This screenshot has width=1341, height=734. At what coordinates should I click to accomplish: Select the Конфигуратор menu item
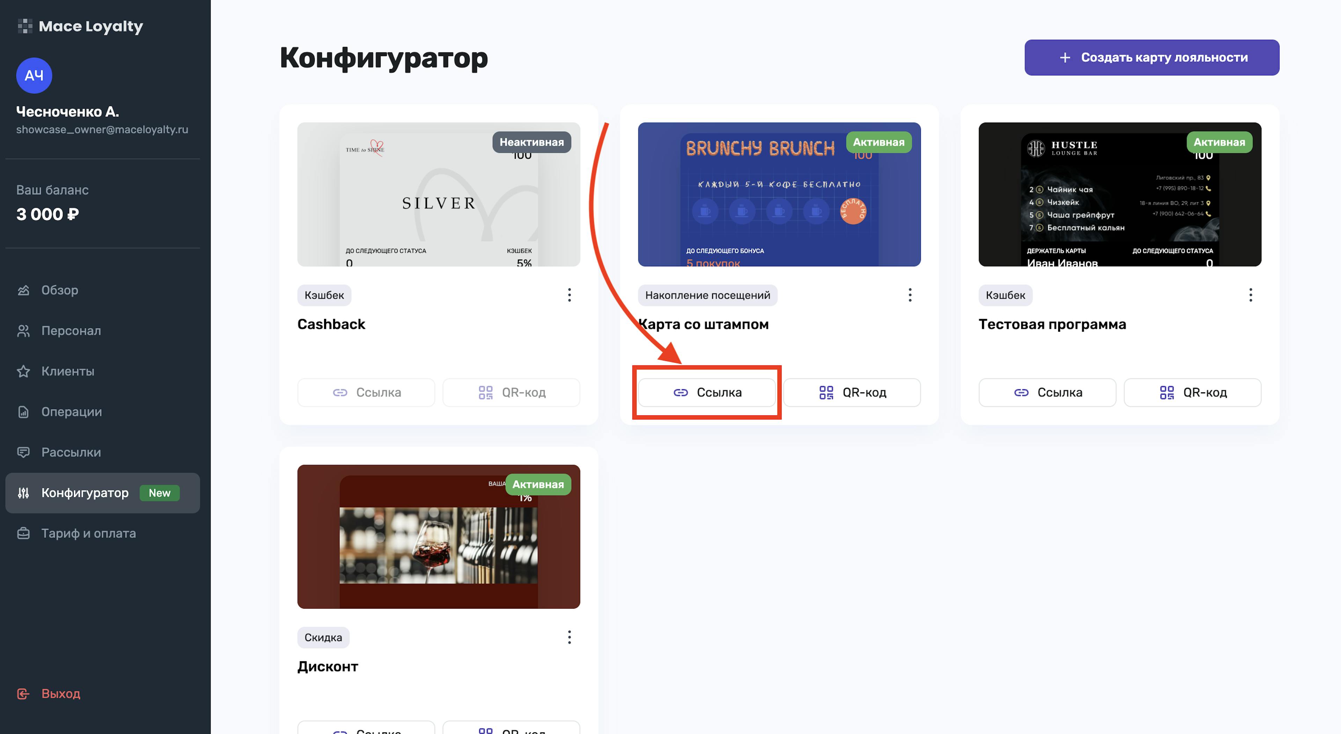tap(103, 492)
